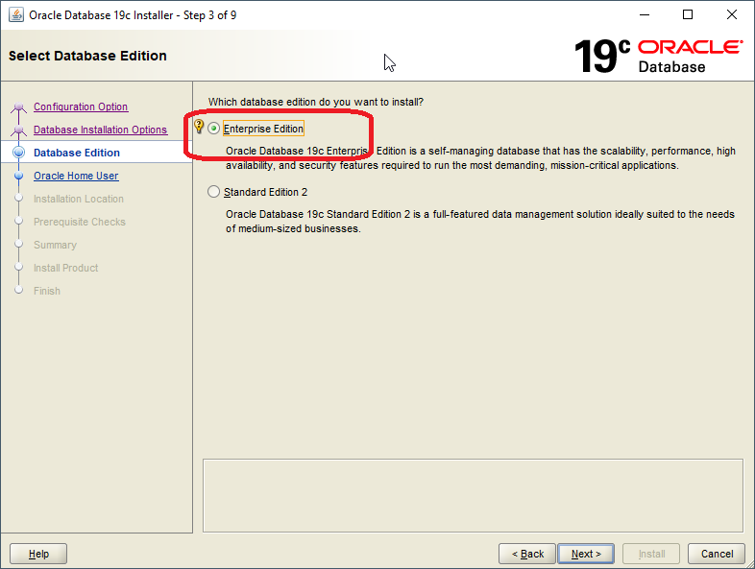Click the 'Which database edition' question text
Viewport: 755px width, 569px height.
tap(316, 102)
